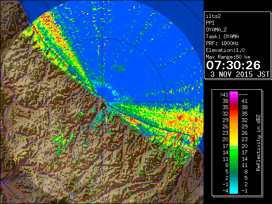Click the "Reflectivity in dBZ" legend title
Screen dimensions: 272x204
coord(258,143)
